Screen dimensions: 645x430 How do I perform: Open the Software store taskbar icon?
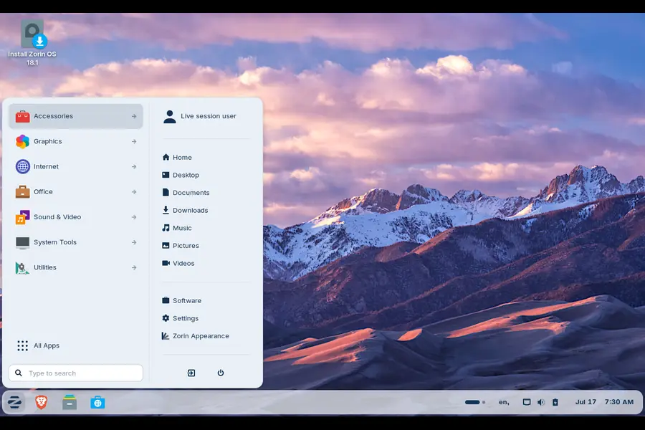[97, 402]
